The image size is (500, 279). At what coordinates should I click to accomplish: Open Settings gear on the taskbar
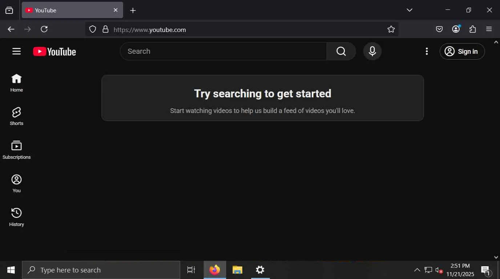click(x=260, y=270)
